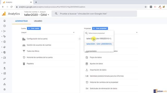Click the Analytics top search bar
167x93 pixels.
pyautogui.click(x=94, y=14)
